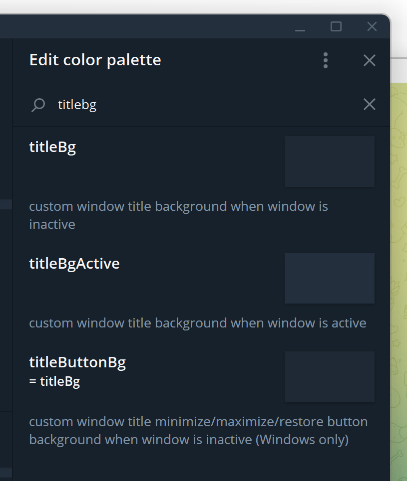Select the titleBgActive palette entry name
The image size is (407, 481).
tap(74, 263)
